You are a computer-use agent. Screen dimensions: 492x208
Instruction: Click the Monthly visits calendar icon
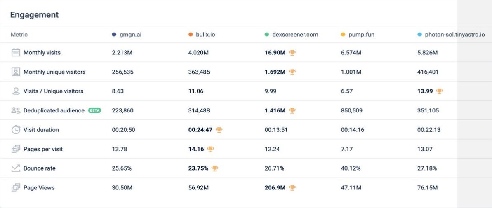click(x=16, y=53)
